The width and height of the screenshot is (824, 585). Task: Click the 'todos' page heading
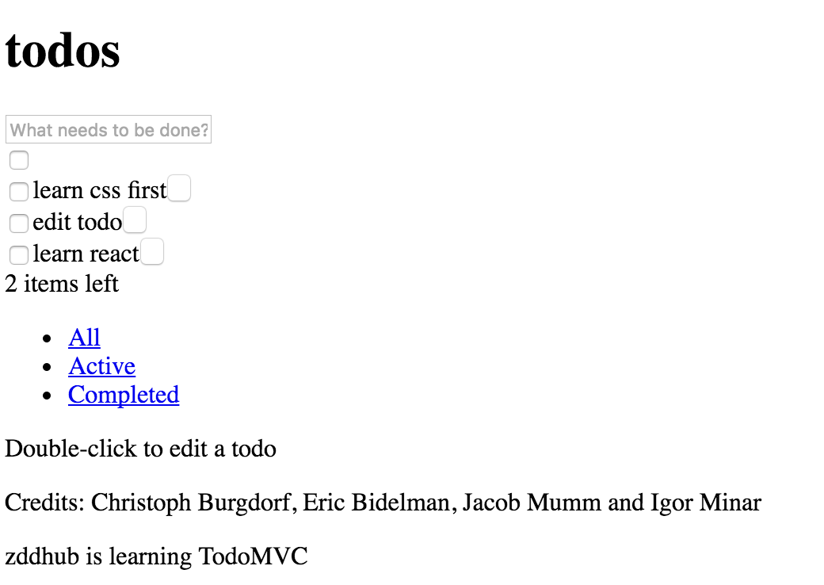click(x=62, y=51)
